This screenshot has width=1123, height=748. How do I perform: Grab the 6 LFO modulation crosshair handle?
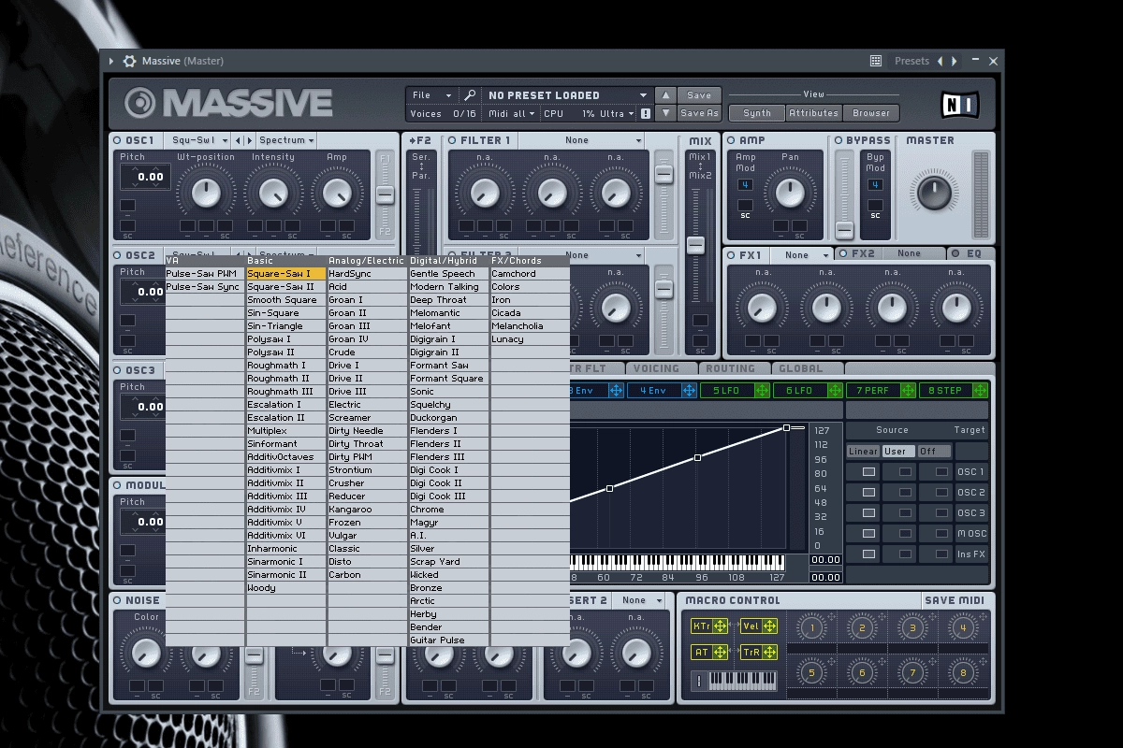point(835,391)
